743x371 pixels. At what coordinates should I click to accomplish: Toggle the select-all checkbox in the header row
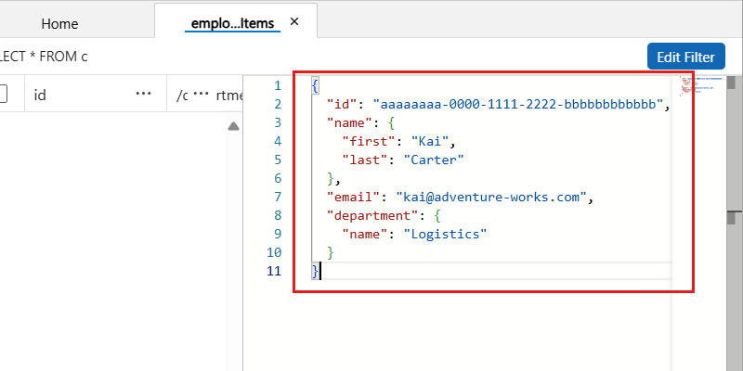3,94
